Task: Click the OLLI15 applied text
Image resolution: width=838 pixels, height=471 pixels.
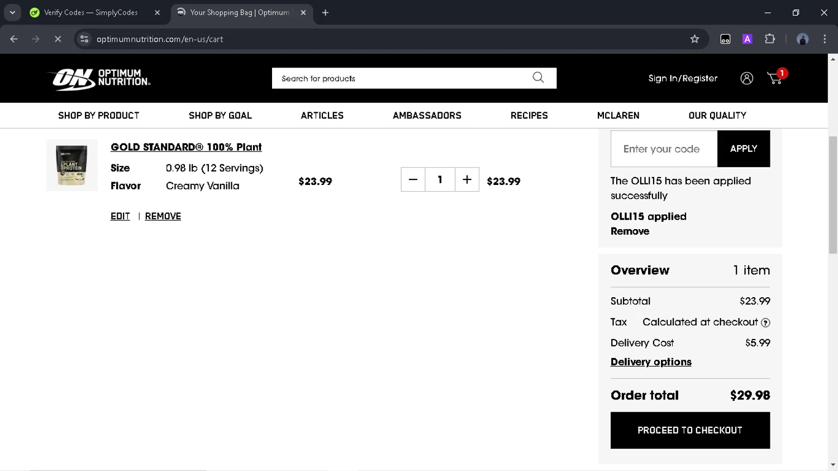Action: [649, 216]
